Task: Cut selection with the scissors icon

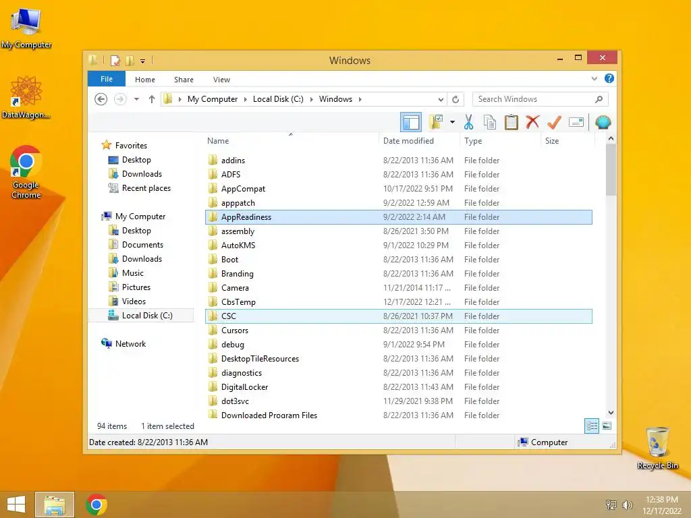Action: point(468,122)
